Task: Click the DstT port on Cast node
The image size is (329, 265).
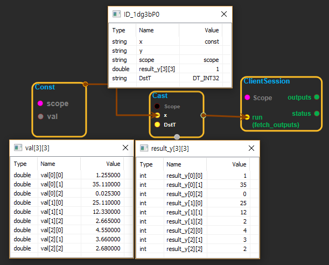Action: [157, 124]
